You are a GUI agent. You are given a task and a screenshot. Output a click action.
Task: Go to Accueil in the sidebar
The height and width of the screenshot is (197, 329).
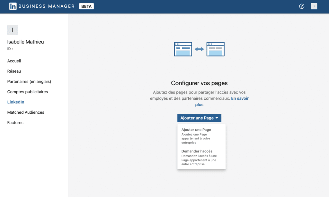(x=14, y=61)
